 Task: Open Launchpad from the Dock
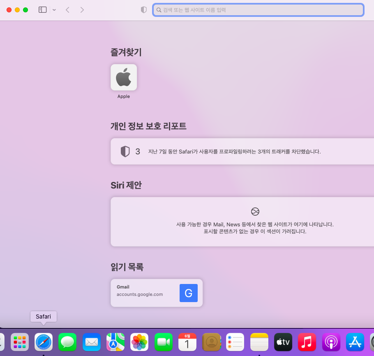(20, 342)
